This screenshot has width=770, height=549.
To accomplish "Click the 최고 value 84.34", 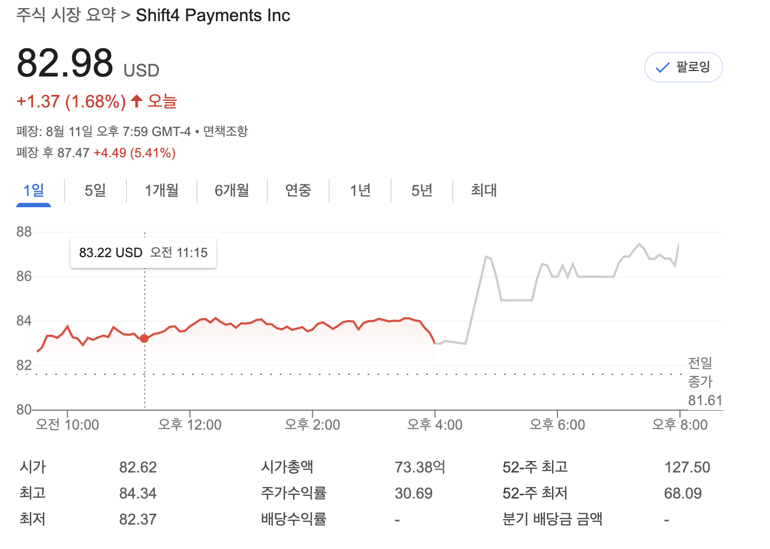I will point(138,493).
